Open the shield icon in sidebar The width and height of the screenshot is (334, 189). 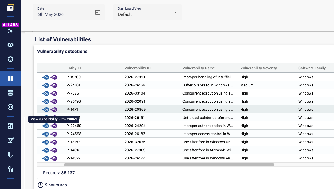click(10, 155)
